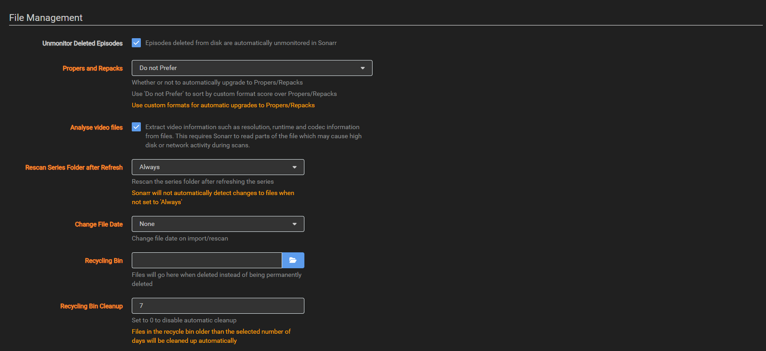
Task: Click the 'Change file date on import/rescan' help text
Action: [180, 238]
